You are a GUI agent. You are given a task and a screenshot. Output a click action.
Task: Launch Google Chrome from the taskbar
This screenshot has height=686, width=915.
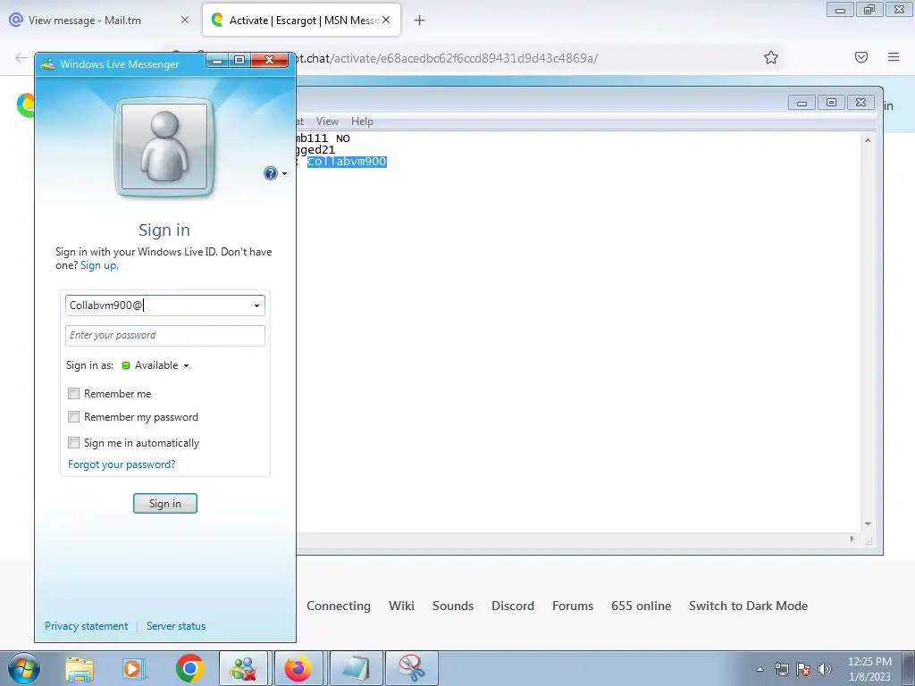point(189,668)
